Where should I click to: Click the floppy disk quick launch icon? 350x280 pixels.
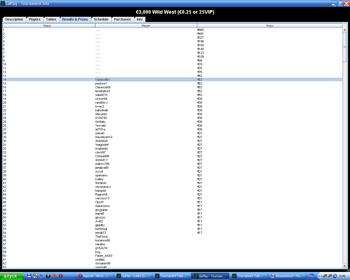pyautogui.click(x=29, y=276)
